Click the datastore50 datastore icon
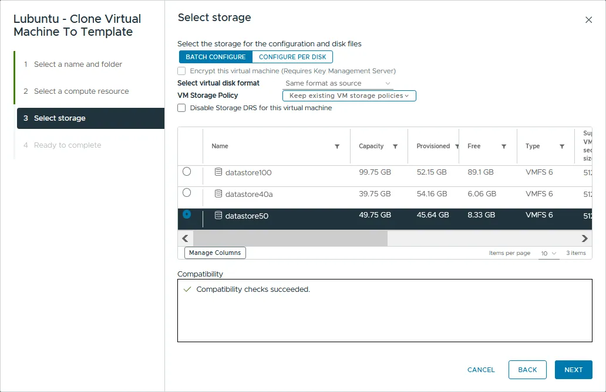Screen dimensions: 606x392 click(x=218, y=215)
